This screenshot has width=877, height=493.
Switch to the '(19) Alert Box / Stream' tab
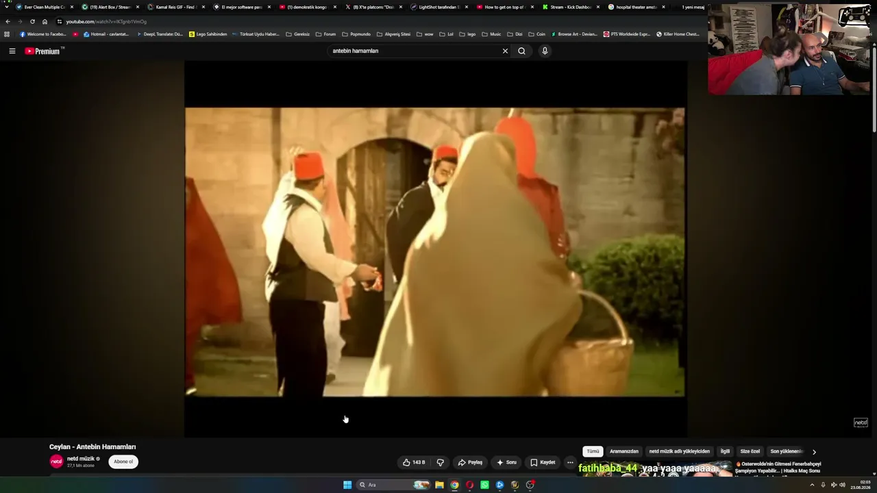[110, 7]
